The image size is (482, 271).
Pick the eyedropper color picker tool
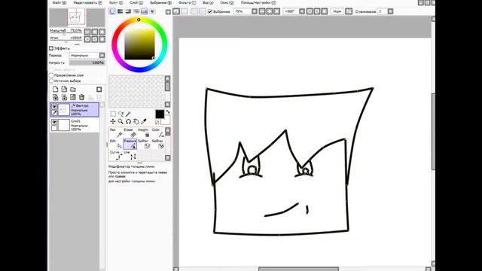[x=144, y=122]
